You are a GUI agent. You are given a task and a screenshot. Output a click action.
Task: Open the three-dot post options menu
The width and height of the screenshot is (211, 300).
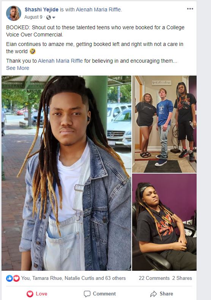pyautogui.click(x=190, y=9)
